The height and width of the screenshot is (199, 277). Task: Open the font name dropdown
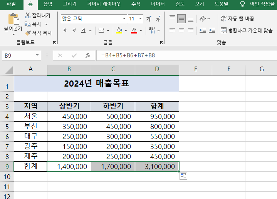click(x=124, y=18)
